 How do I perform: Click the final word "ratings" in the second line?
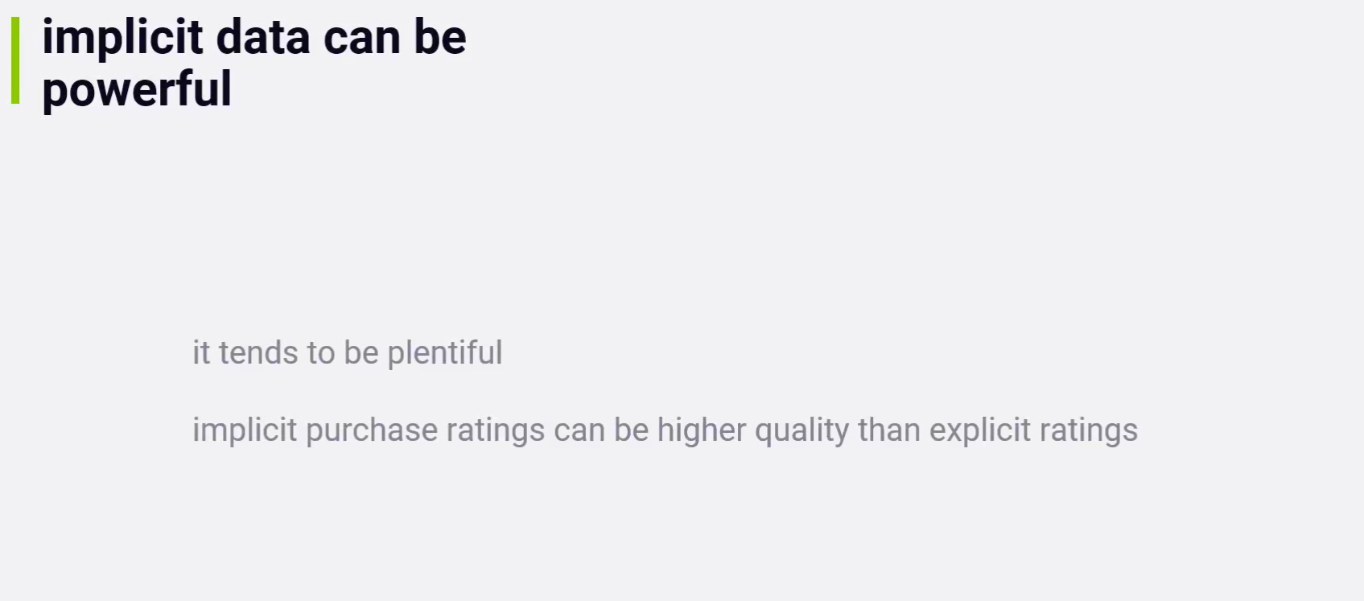[1089, 430]
